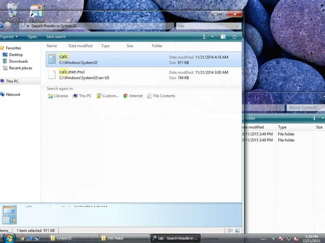Click the switch windows icon on taskbar
This screenshot has width=325, height=243.
coord(36,238)
